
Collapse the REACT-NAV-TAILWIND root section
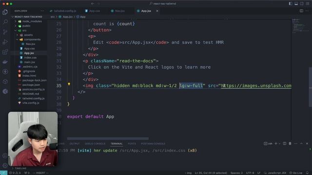13,17
